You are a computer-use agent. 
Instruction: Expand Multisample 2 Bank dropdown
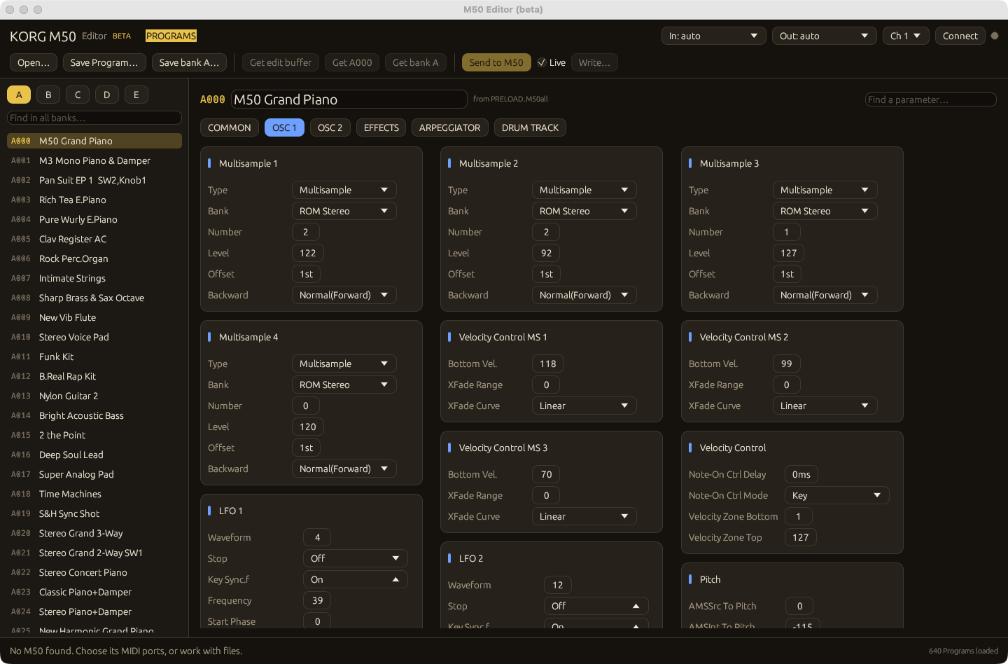[x=584, y=211]
